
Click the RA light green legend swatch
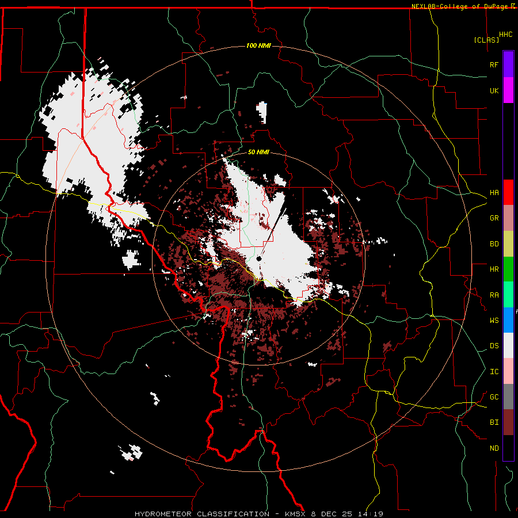508,295
